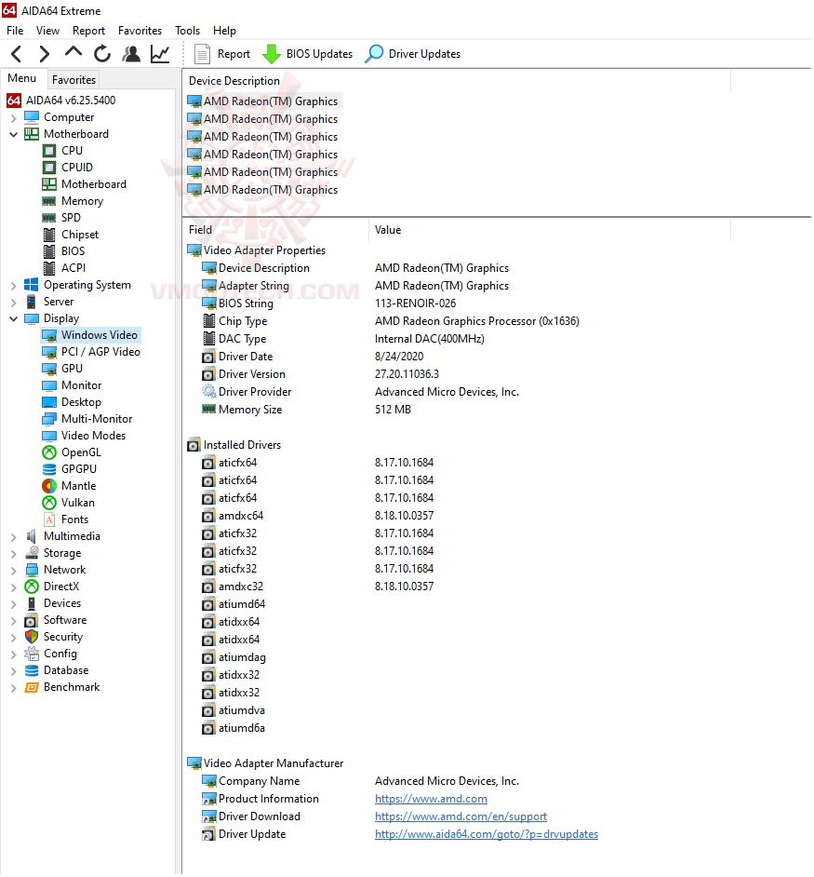Select the Software tree item
Screen dimensions: 814x877
65,620
